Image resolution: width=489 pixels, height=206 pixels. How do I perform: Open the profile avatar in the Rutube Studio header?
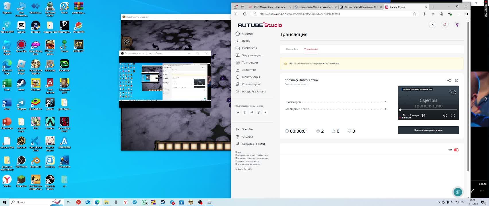coord(457,25)
